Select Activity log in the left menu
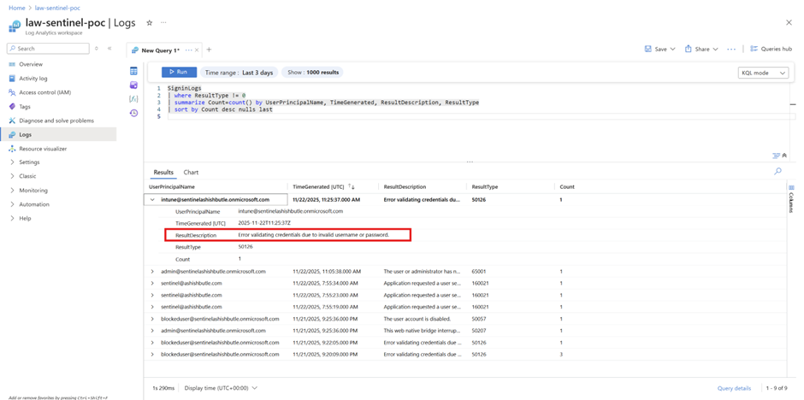Image resolution: width=804 pixels, height=400 pixels. (33, 79)
